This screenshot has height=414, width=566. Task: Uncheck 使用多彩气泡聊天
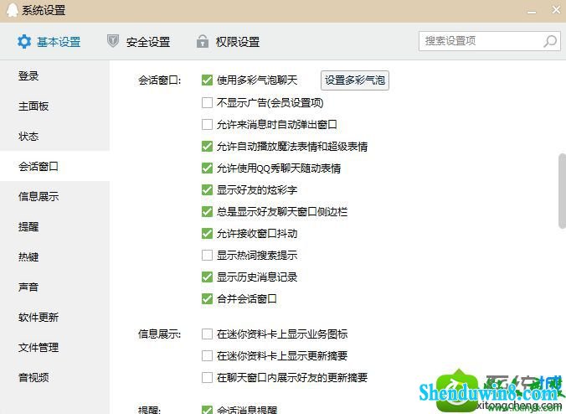(x=207, y=80)
